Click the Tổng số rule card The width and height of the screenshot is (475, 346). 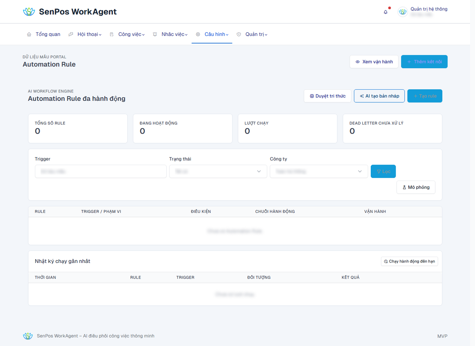click(x=78, y=128)
